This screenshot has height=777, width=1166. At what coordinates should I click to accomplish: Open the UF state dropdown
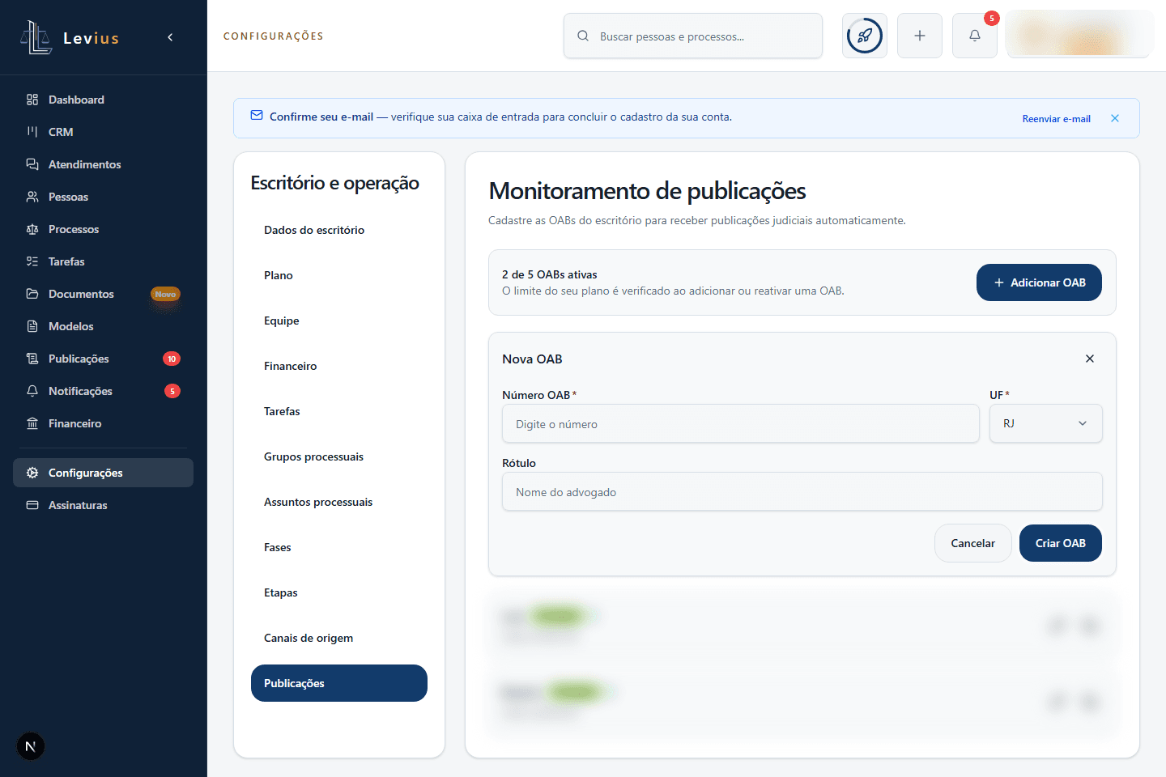click(x=1046, y=423)
